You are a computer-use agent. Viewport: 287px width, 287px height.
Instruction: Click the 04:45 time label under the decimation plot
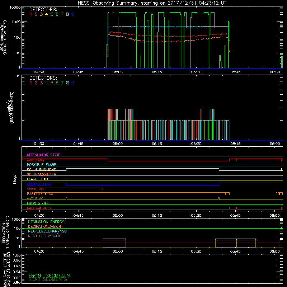click(x=79, y=251)
